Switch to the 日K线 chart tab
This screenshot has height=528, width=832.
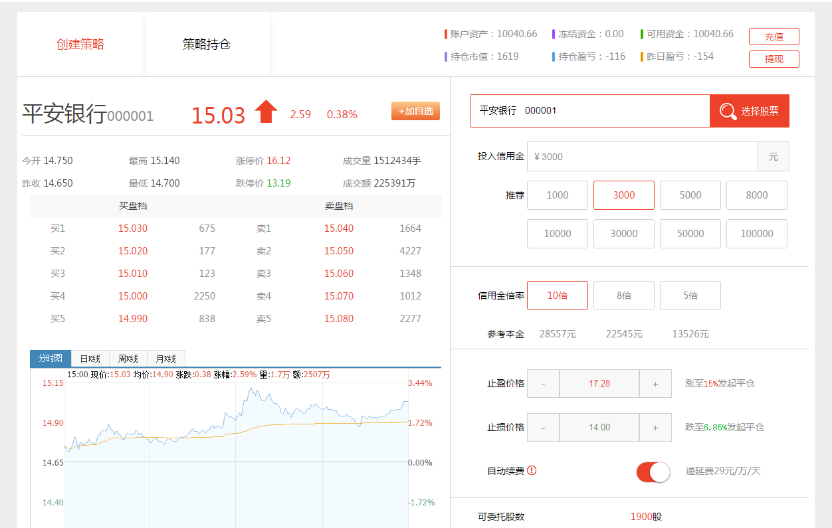click(90, 359)
